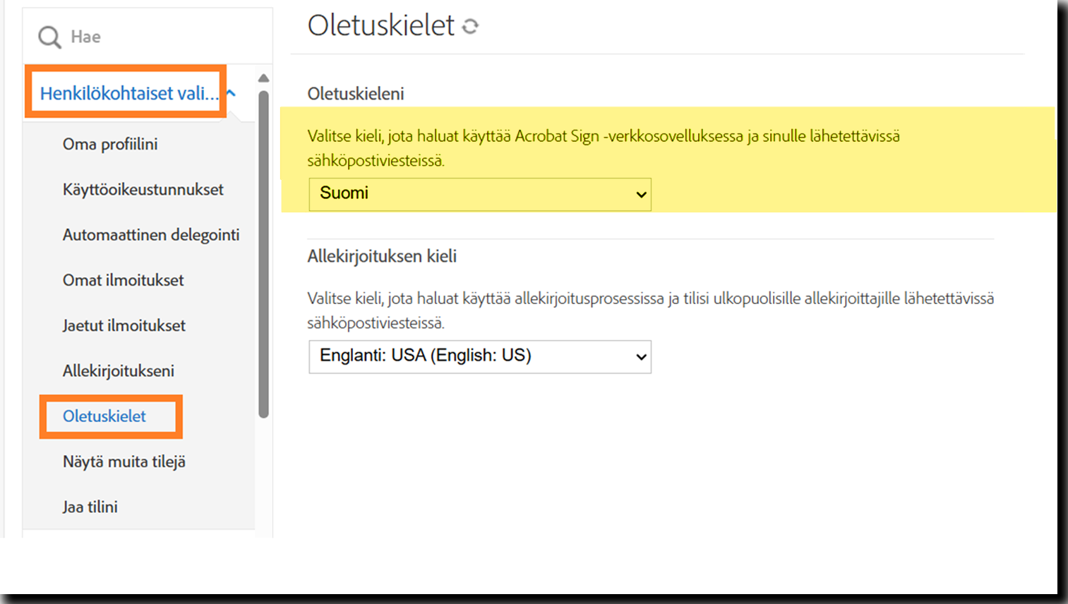Open Henkilökohtaiset vali... menu heading

coord(129,93)
